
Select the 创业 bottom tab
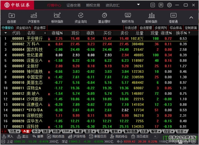point(46,131)
